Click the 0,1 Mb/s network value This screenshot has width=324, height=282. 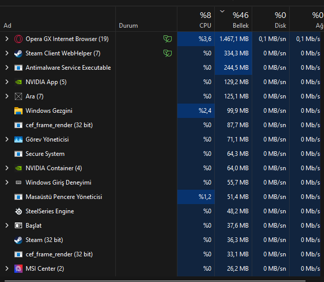tap(308, 39)
